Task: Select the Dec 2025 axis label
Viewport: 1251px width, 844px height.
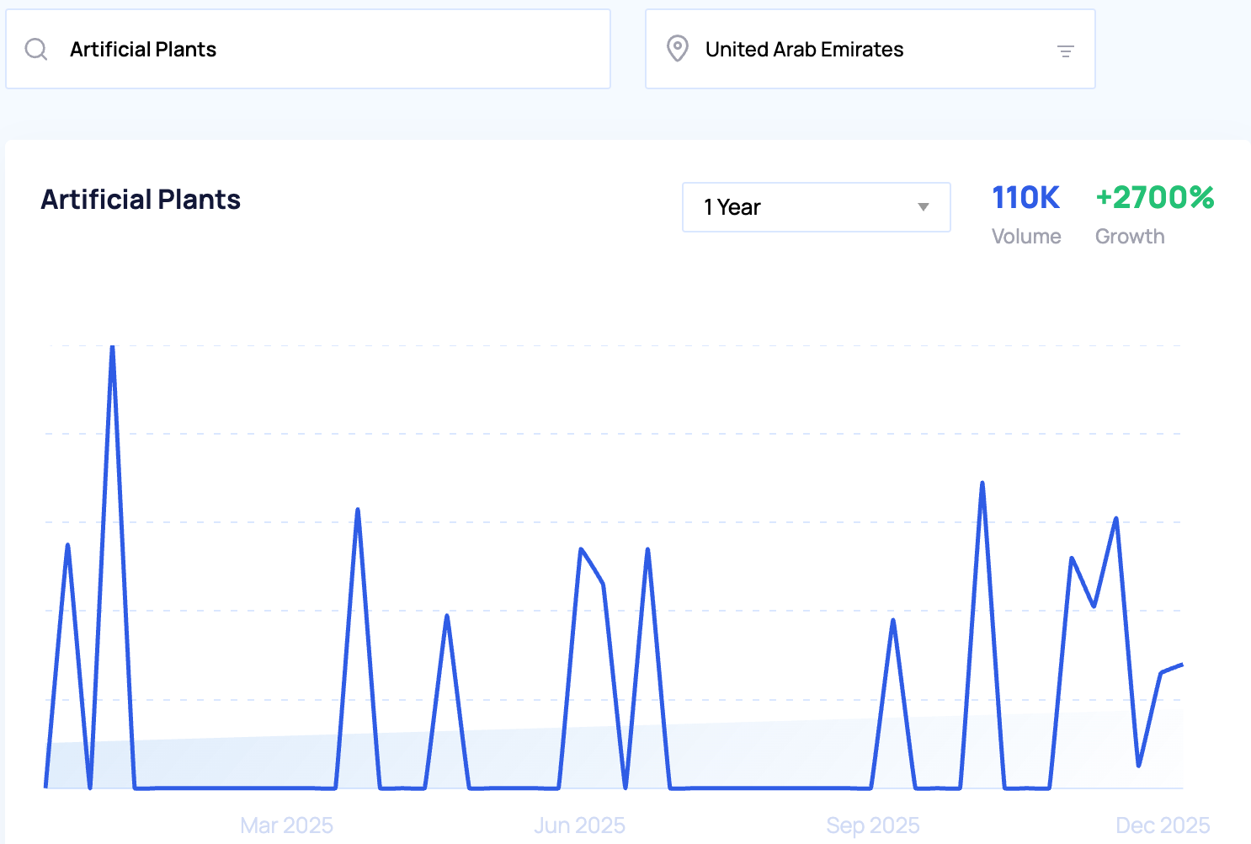Action: (1162, 825)
